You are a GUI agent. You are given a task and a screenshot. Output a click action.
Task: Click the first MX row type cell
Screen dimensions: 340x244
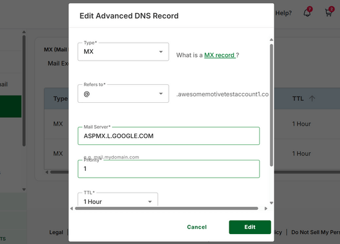[x=58, y=124]
